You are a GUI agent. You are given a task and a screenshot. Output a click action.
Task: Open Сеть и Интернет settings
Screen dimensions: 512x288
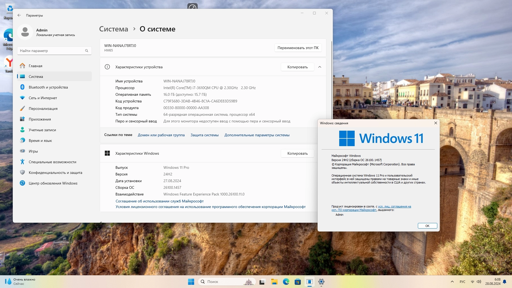pos(43,98)
